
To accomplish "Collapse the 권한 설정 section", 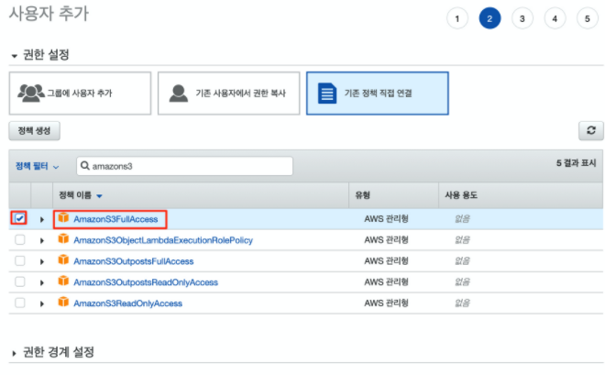I will click(x=15, y=56).
